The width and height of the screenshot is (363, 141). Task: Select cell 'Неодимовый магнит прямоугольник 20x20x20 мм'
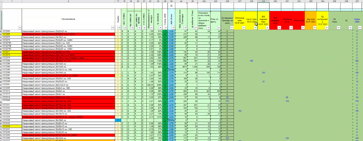[69, 31]
